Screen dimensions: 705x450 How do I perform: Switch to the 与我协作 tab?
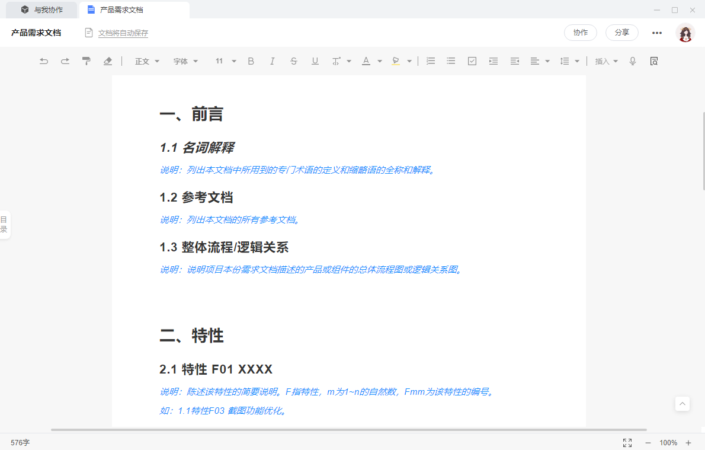coord(41,10)
